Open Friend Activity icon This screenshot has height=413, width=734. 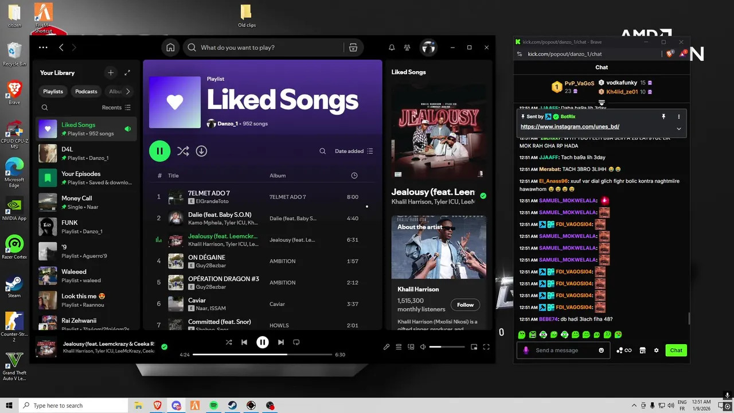[x=407, y=48]
